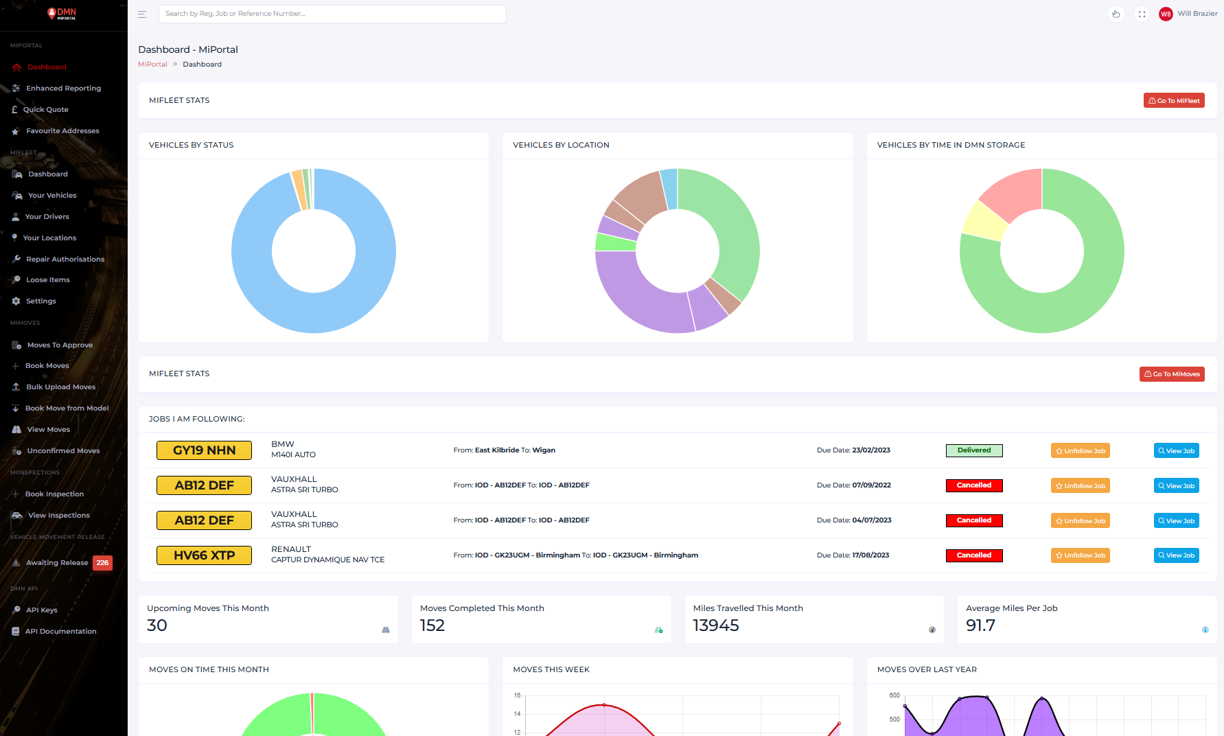Click the MiPortal breadcrumb link
Screen dimensions: 1224x736
pos(152,65)
